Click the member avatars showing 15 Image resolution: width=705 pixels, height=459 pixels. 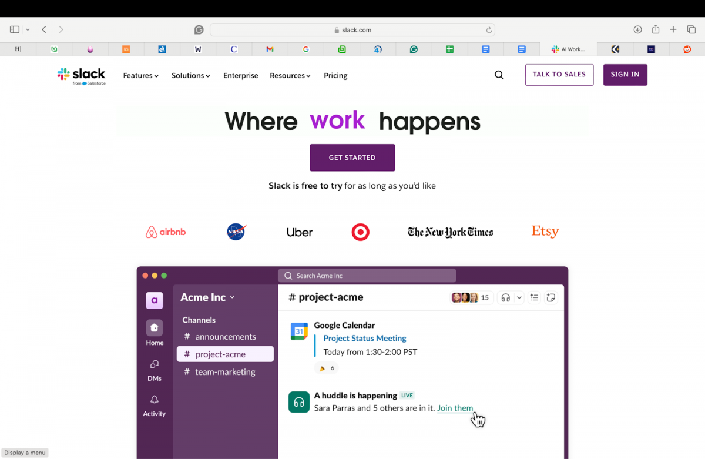471,297
